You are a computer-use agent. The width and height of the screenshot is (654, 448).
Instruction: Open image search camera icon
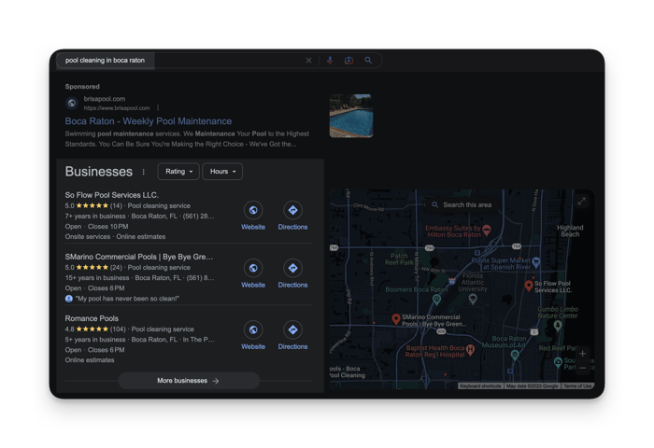pyautogui.click(x=349, y=61)
